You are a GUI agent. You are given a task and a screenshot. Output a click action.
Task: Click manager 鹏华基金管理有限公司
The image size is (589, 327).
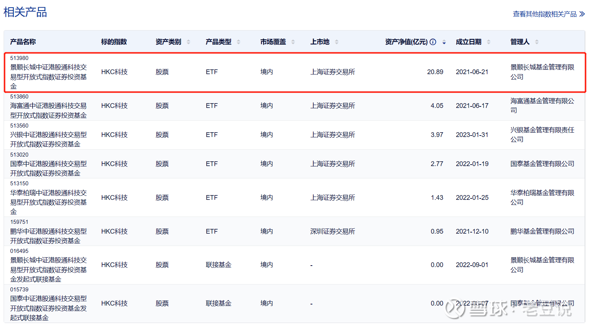click(x=542, y=231)
